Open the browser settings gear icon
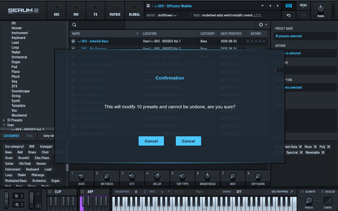Viewport: 338px width, 211px height. pyautogui.click(x=261, y=24)
